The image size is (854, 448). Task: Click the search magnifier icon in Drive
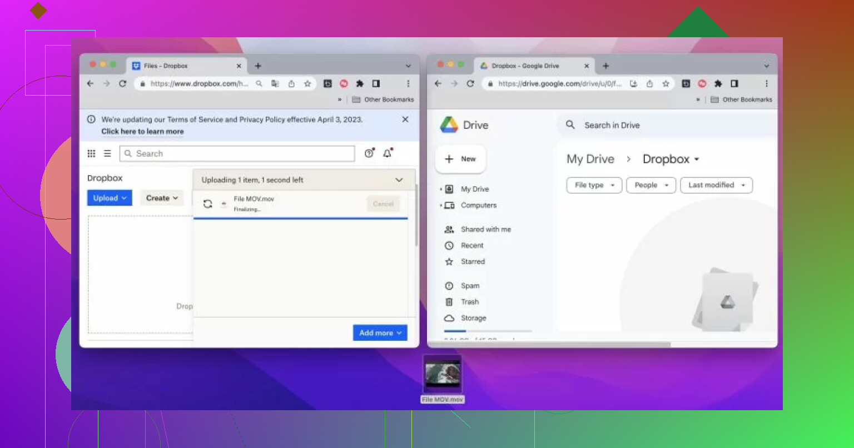(570, 125)
